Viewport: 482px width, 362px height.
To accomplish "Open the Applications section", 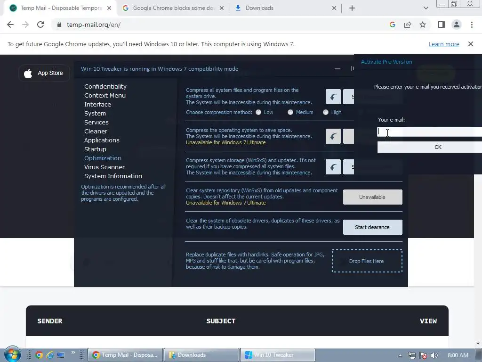I will coord(102,140).
